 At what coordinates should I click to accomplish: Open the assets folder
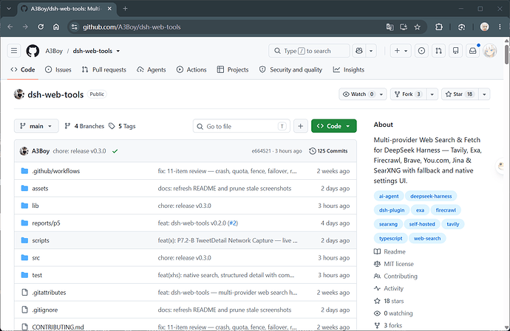click(x=40, y=189)
